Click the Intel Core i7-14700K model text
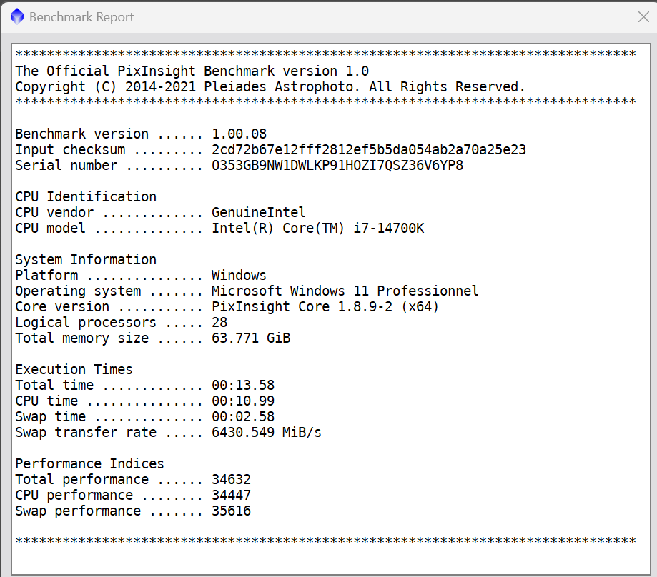Viewport: 657px width, 577px height. click(x=317, y=228)
